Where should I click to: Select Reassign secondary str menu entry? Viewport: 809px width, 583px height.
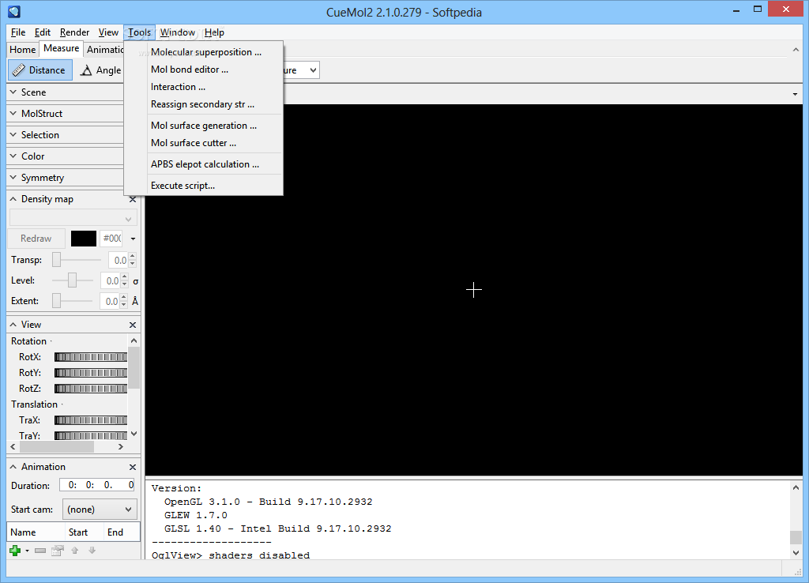pos(204,104)
